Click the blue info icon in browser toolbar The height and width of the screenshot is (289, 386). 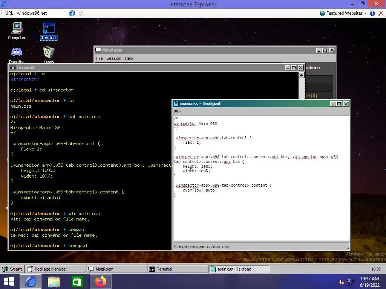pos(372,13)
